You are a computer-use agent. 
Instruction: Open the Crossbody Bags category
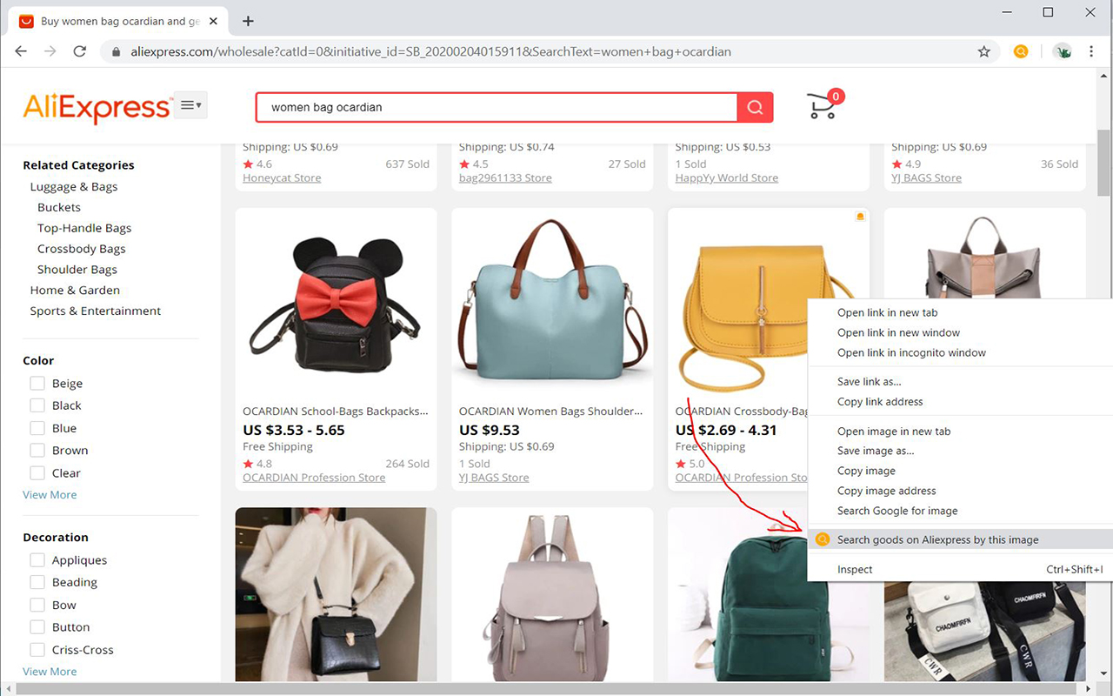click(82, 249)
